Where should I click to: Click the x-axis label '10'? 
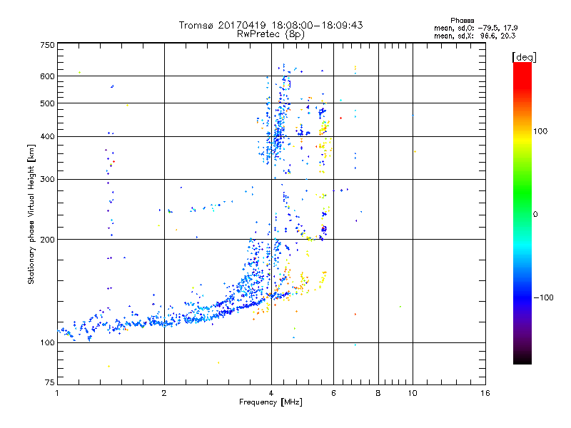(413, 393)
